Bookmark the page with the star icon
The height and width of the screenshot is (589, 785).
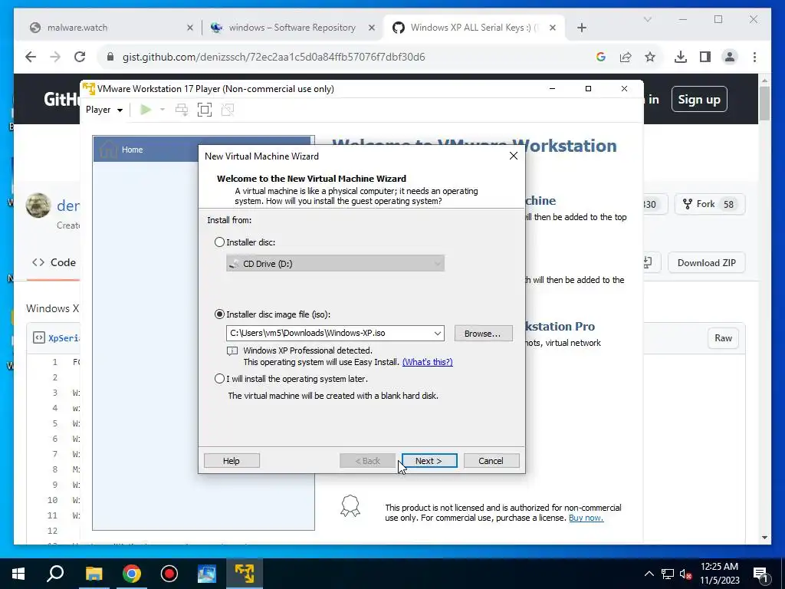650,57
